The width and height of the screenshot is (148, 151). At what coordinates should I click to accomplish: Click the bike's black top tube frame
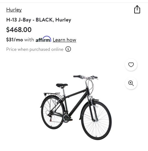(x=76, y=93)
